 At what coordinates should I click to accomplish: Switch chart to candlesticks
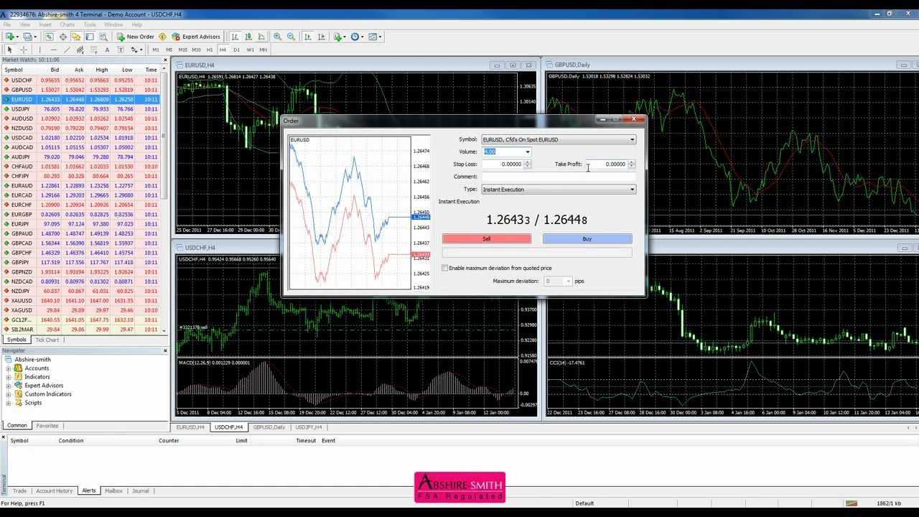coord(248,37)
